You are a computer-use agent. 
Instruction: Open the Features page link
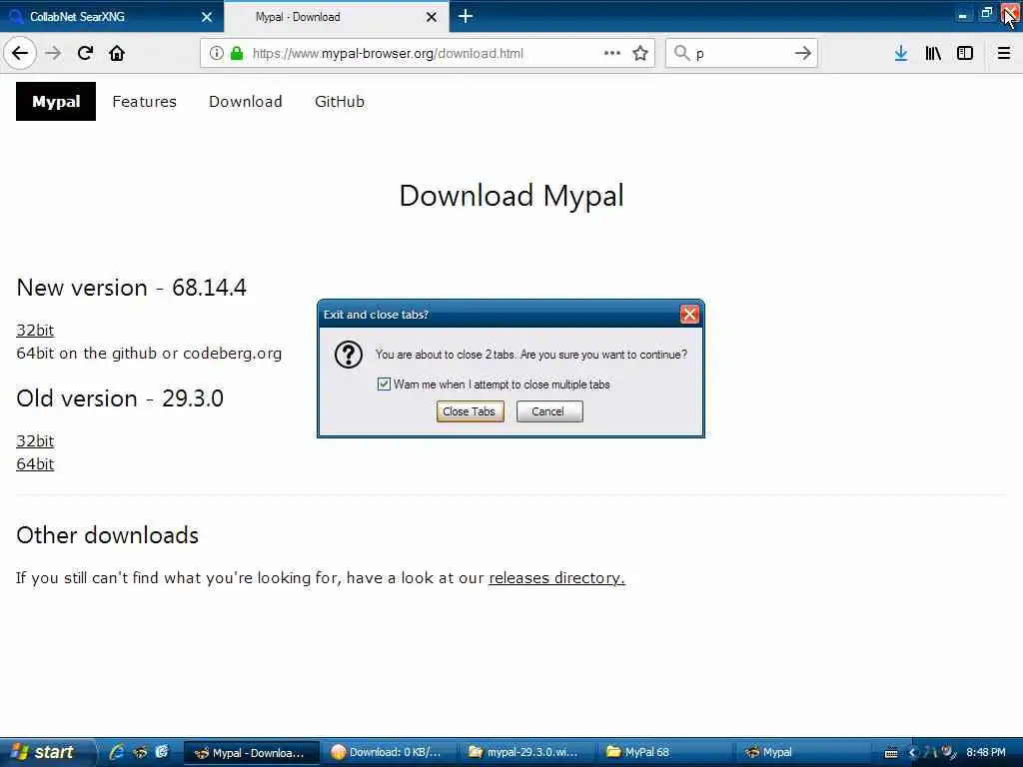144,101
